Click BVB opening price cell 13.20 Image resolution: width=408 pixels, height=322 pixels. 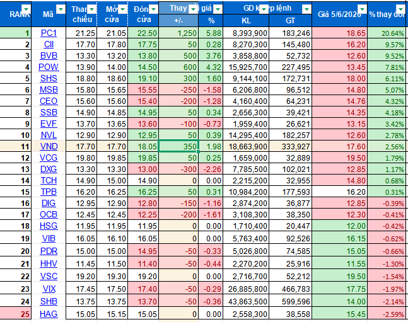(112, 55)
